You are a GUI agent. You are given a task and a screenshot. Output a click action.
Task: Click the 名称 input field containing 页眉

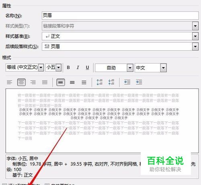(120, 15)
